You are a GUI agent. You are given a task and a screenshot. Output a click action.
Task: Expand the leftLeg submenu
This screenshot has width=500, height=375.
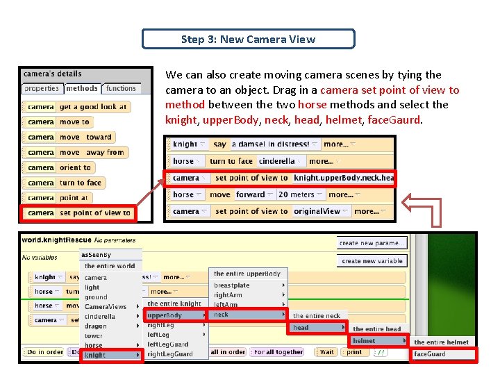click(x=176, y=335)
